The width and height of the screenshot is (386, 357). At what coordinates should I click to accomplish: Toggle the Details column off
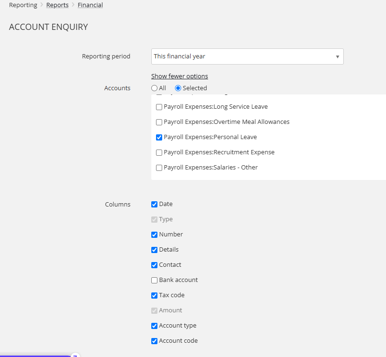[x=154, y=250]
